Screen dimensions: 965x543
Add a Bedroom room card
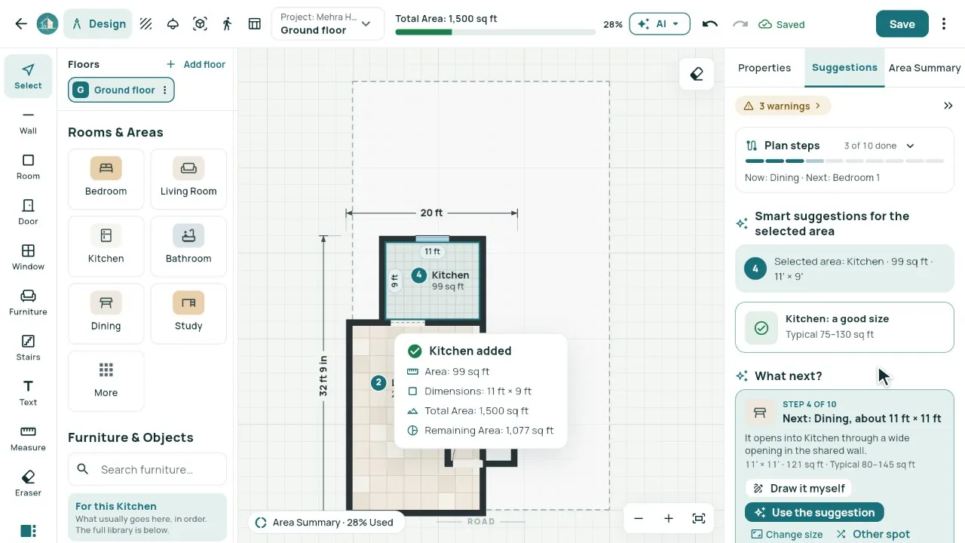106,179
